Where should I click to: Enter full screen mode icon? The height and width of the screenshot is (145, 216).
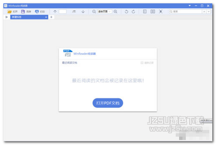[x=161, y=11]
